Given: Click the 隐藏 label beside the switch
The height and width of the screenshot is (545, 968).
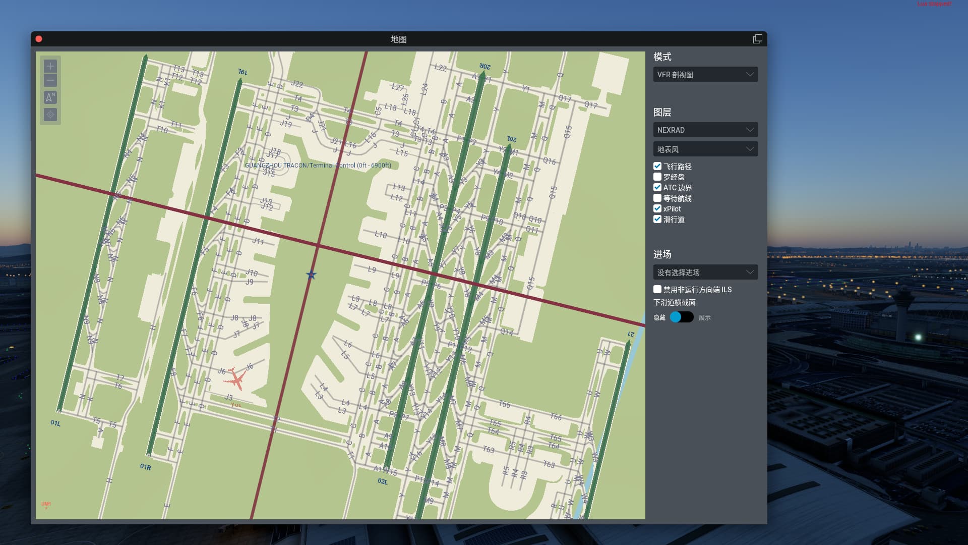Looking at the screenshot, I should (x=659, y=318).
